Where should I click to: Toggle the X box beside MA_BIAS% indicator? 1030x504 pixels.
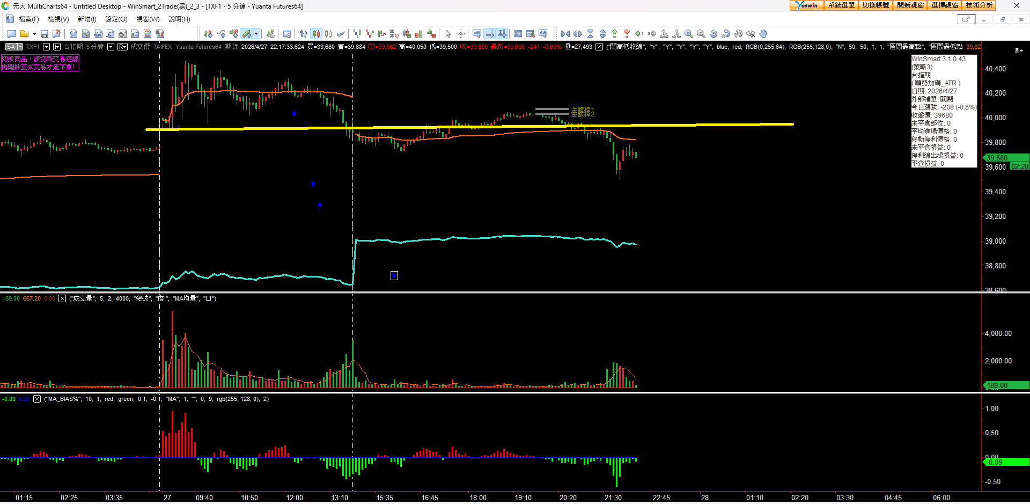click(x=37, y=399)
